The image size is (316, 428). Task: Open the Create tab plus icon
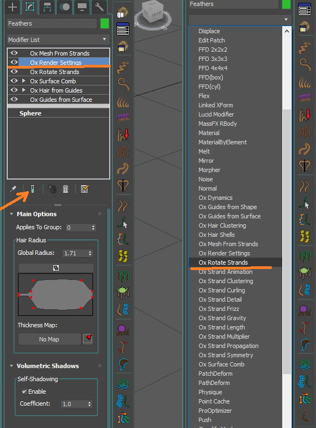point(13,7)
